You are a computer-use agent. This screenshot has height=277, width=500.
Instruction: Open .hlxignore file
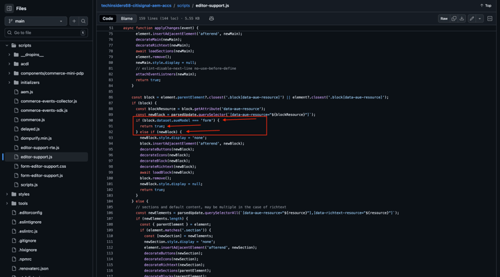click(27, 250)
